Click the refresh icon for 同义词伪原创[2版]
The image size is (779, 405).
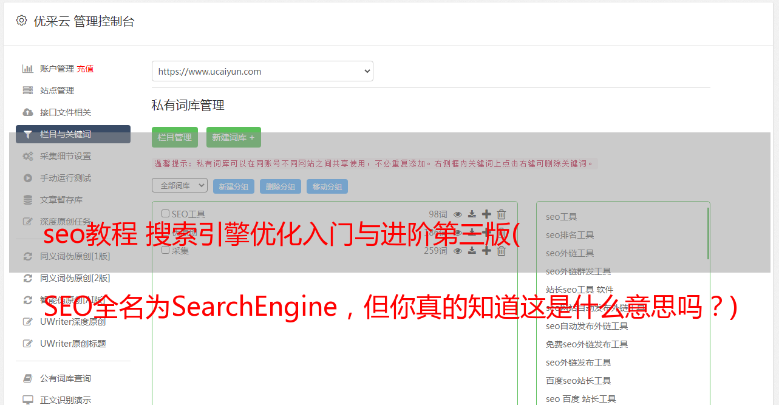click(28, 278)
